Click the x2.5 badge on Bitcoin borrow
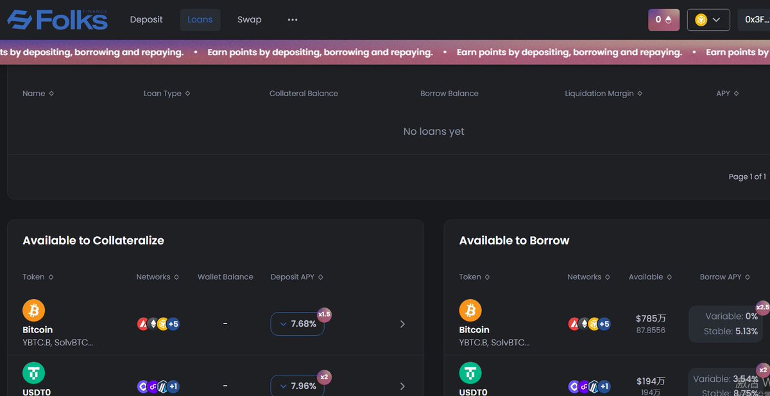This screenshot has height=396, width=770. pyautogui.click(x=762, y=307)
